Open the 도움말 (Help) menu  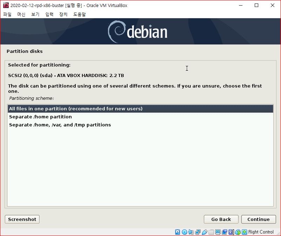[x=79, y=14]
